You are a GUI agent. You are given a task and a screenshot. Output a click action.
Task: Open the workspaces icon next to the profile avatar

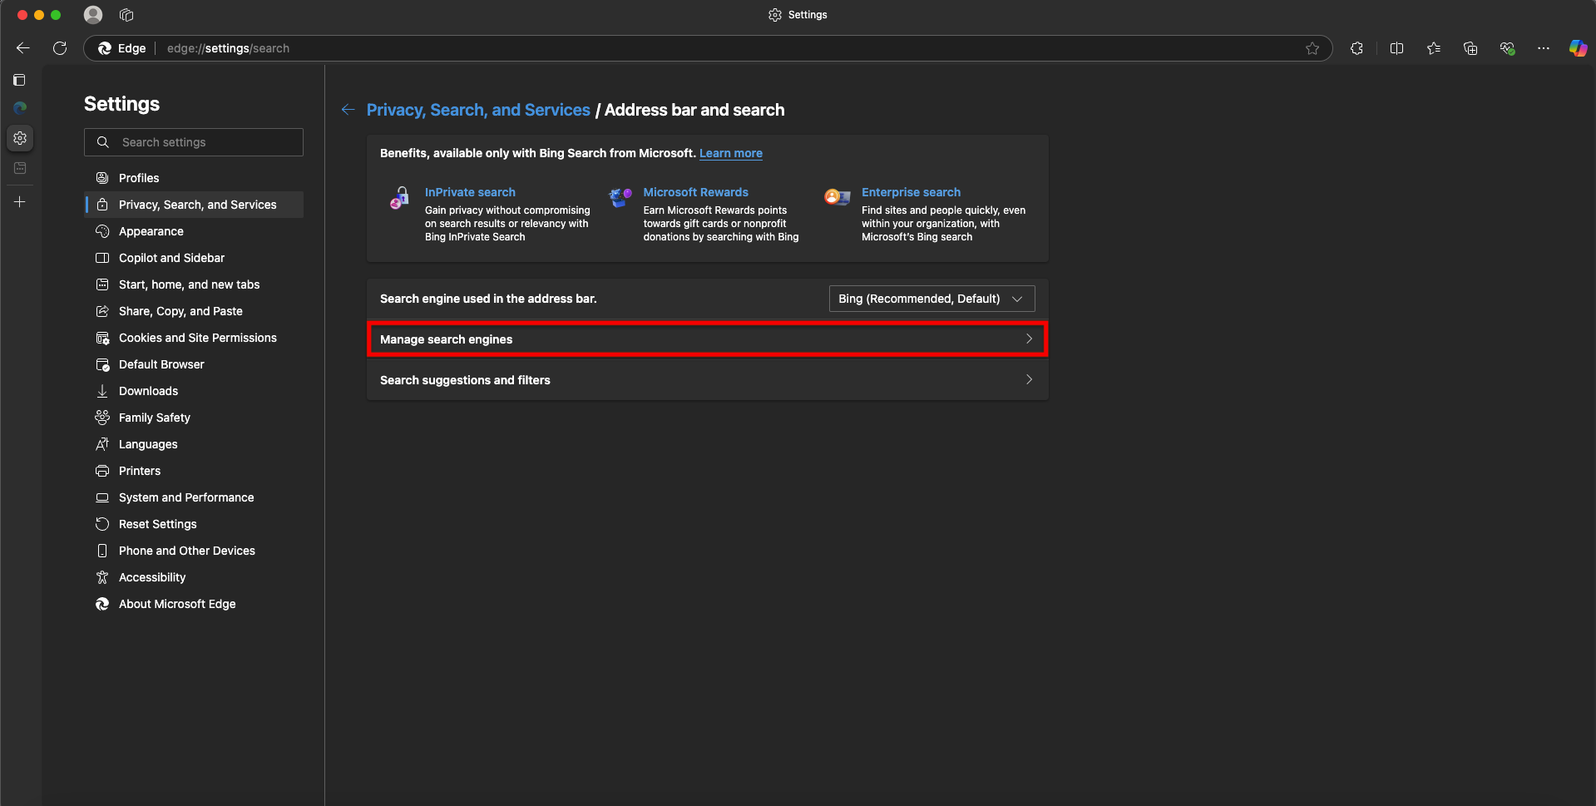pyautogui.click(x=126, y=15)
